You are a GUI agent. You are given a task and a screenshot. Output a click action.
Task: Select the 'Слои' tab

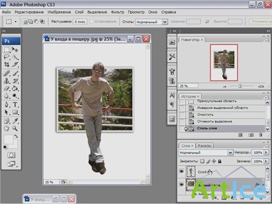(187, 146)
